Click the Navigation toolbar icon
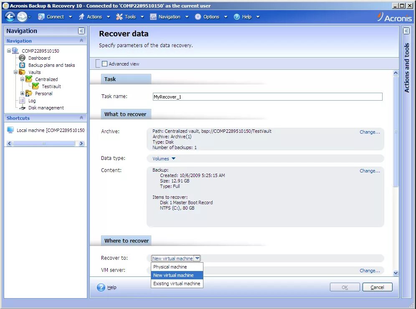 pyautogui.click(x=153, y=17)
